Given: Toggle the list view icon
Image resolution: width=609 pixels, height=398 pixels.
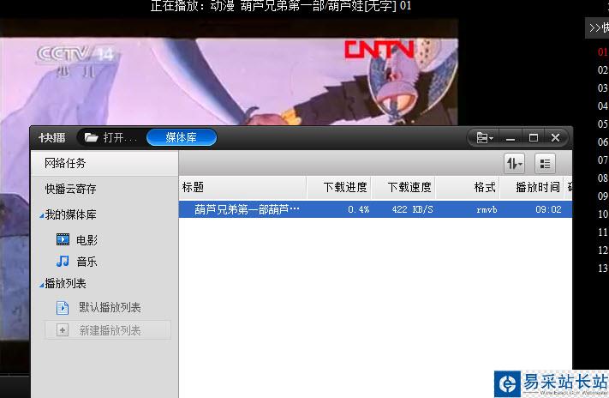Looking at the screenshot, I should pyautogui.click(x=545, y=163).
